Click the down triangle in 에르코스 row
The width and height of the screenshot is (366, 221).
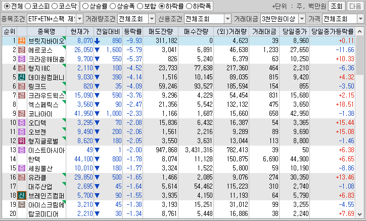point(97,50)
